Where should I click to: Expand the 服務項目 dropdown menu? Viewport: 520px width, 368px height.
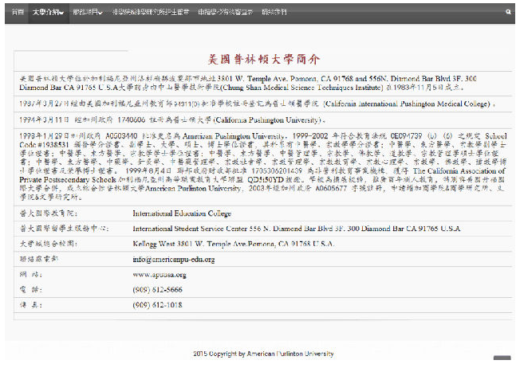coord(88,12)
